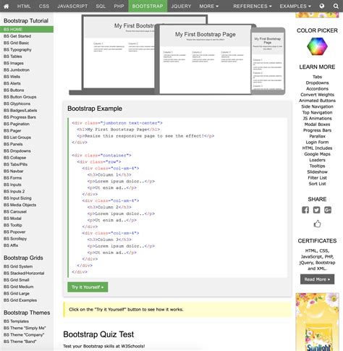Open BS Forms page
Screen dimensions: 343x351
[12, 178]
